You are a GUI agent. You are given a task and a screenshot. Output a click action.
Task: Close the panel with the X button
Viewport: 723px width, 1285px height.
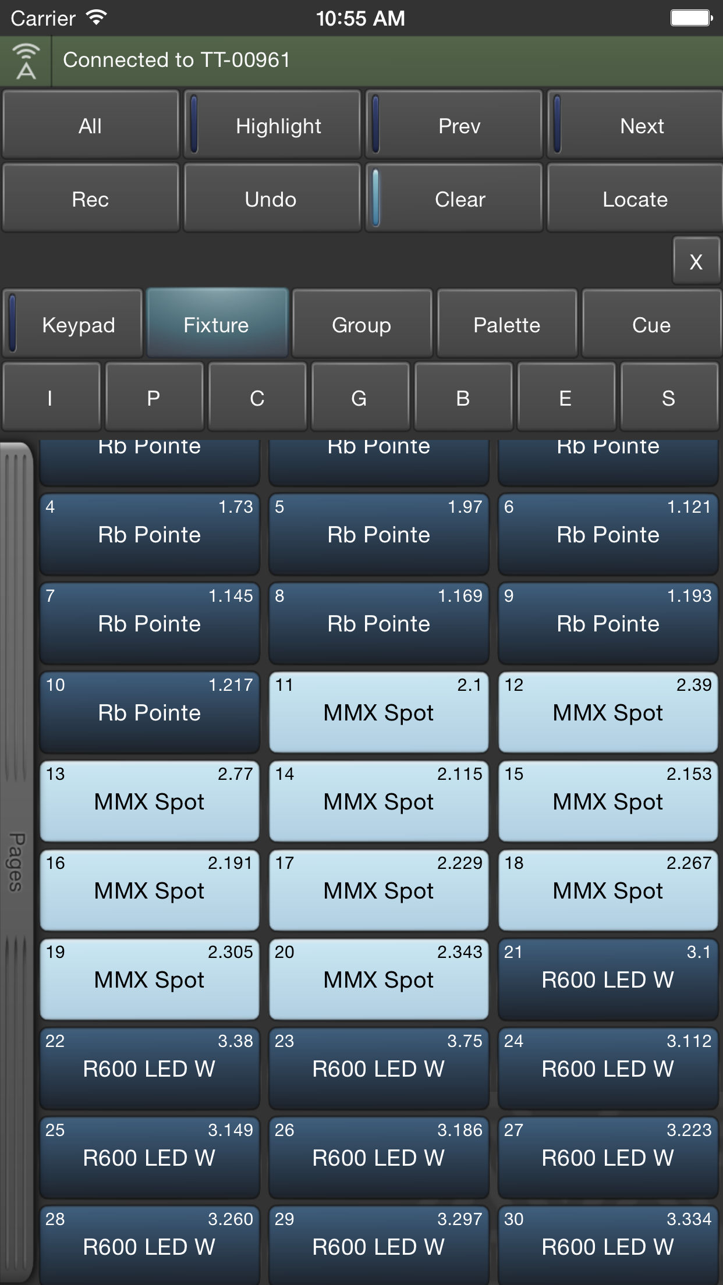696,261
